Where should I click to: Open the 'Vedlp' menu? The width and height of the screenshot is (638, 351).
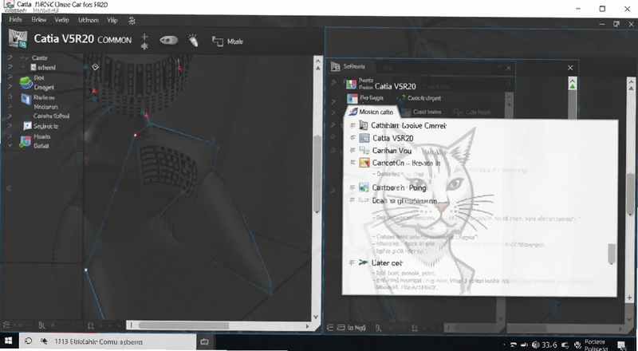(62, 20)
